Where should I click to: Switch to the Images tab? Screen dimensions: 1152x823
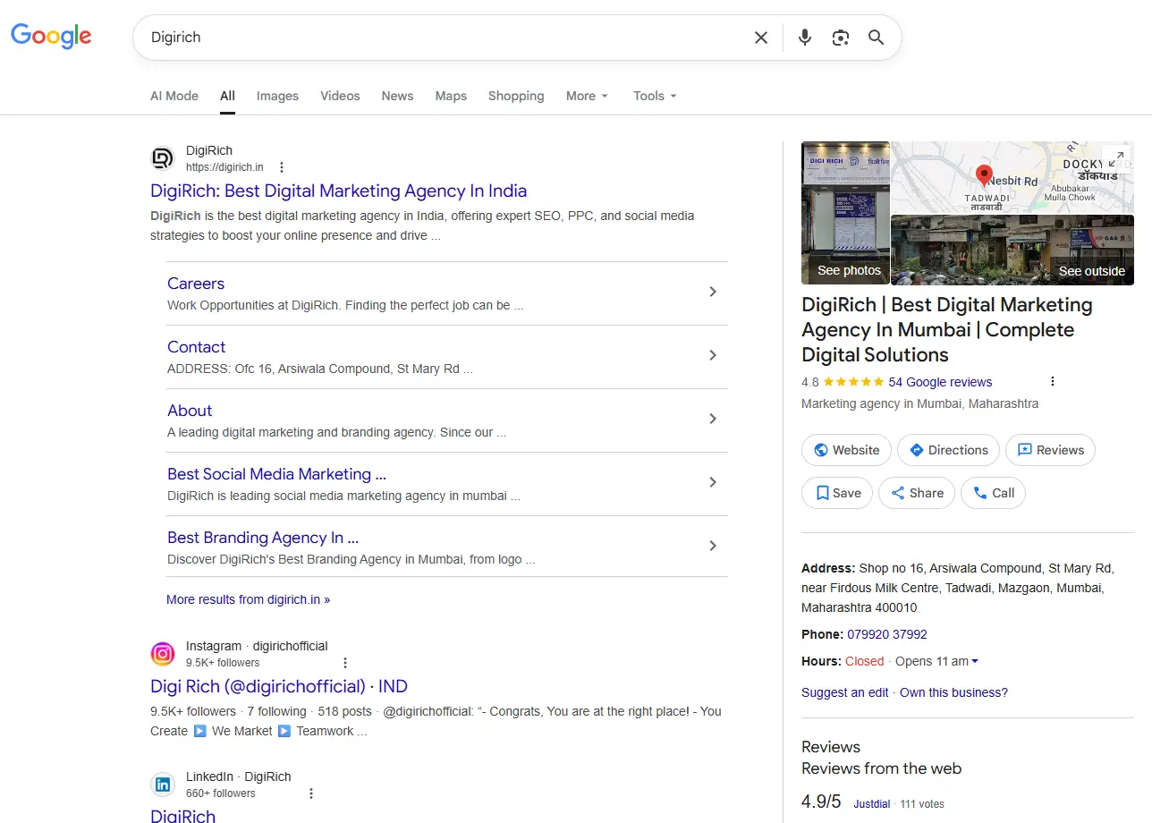tap(277, 96)
